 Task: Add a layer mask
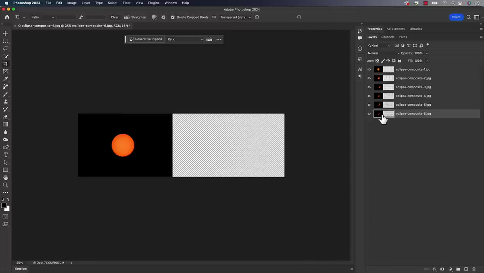tap(442, 269)
